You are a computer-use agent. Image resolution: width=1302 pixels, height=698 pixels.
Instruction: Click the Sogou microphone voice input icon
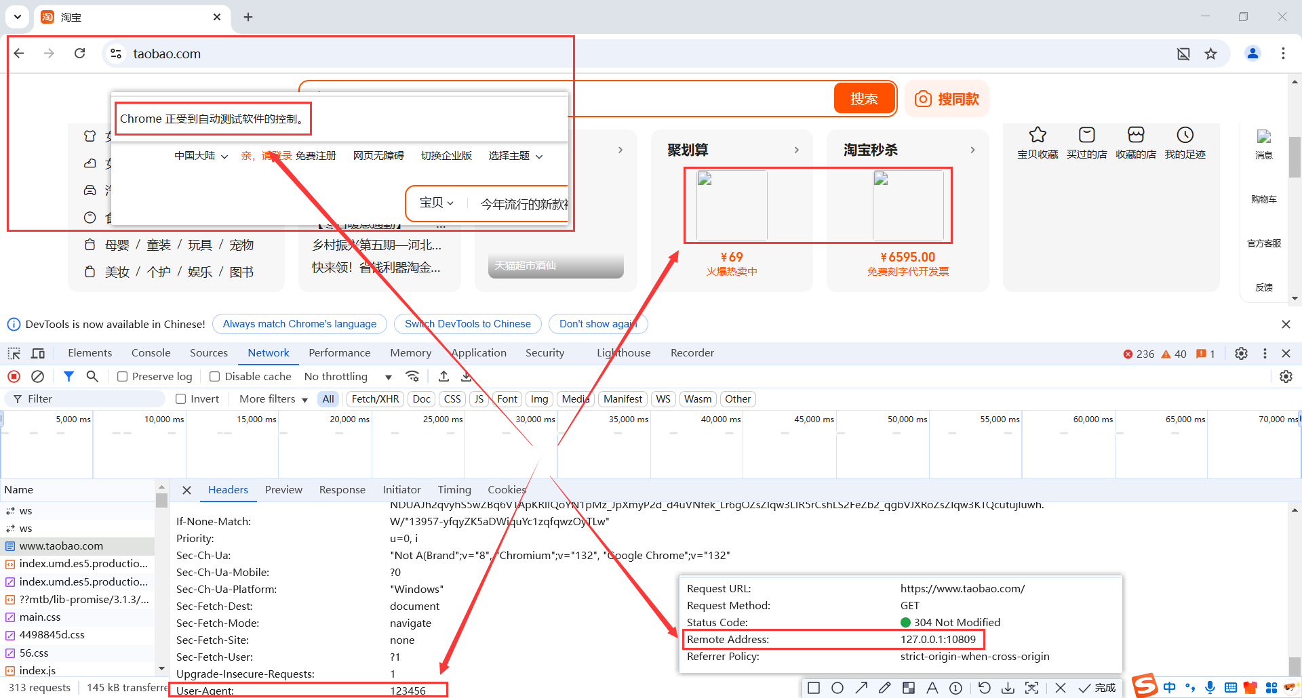(x=1210, y=688)
